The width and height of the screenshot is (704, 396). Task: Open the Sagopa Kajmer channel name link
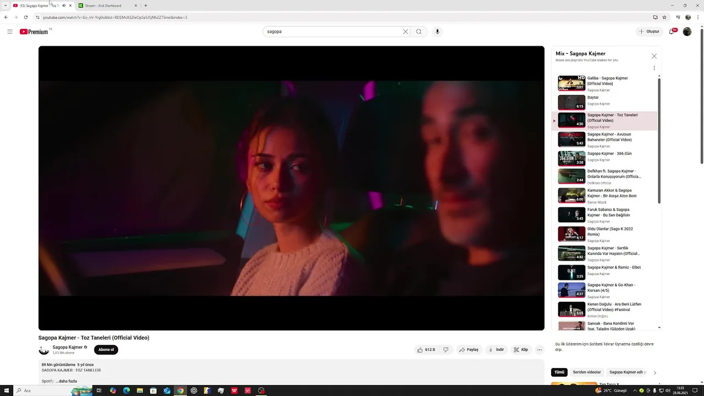click(68, 347)
